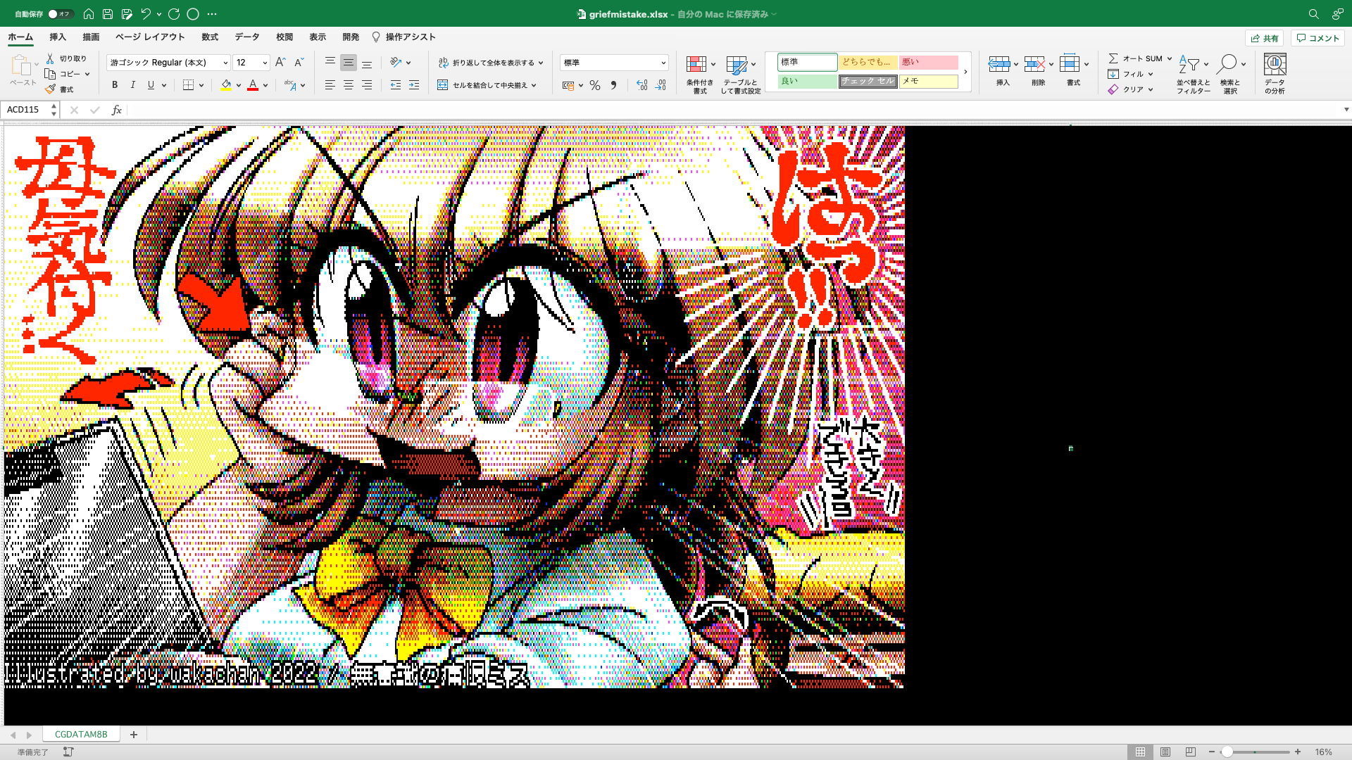Click the Analyze Data icon
The height and width of the screenshot is (760, 1352).
(1275, 65)
